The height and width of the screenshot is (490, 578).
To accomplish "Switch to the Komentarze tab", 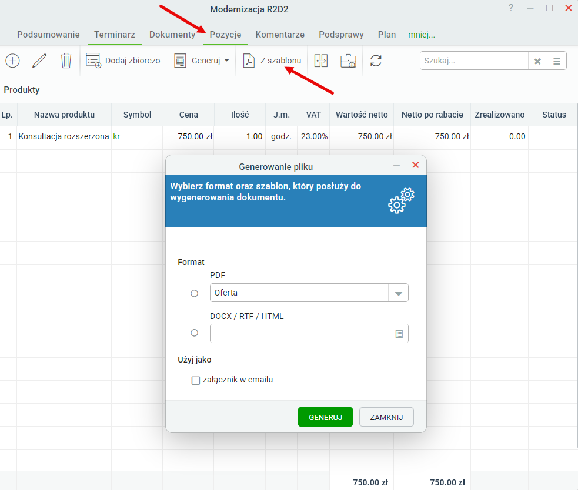I will [280, 35].
